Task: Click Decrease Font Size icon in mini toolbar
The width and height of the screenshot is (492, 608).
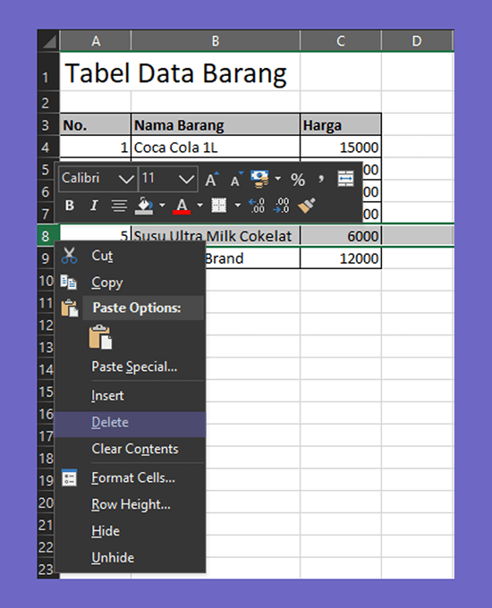Action: [x=236, y=179]
